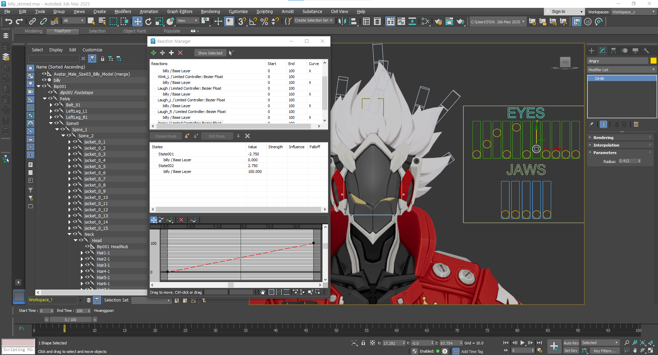Viewport: 658px width, 355px height.
Task: Switch to Object Paint ribbon tab
Action: pos(135,31)
